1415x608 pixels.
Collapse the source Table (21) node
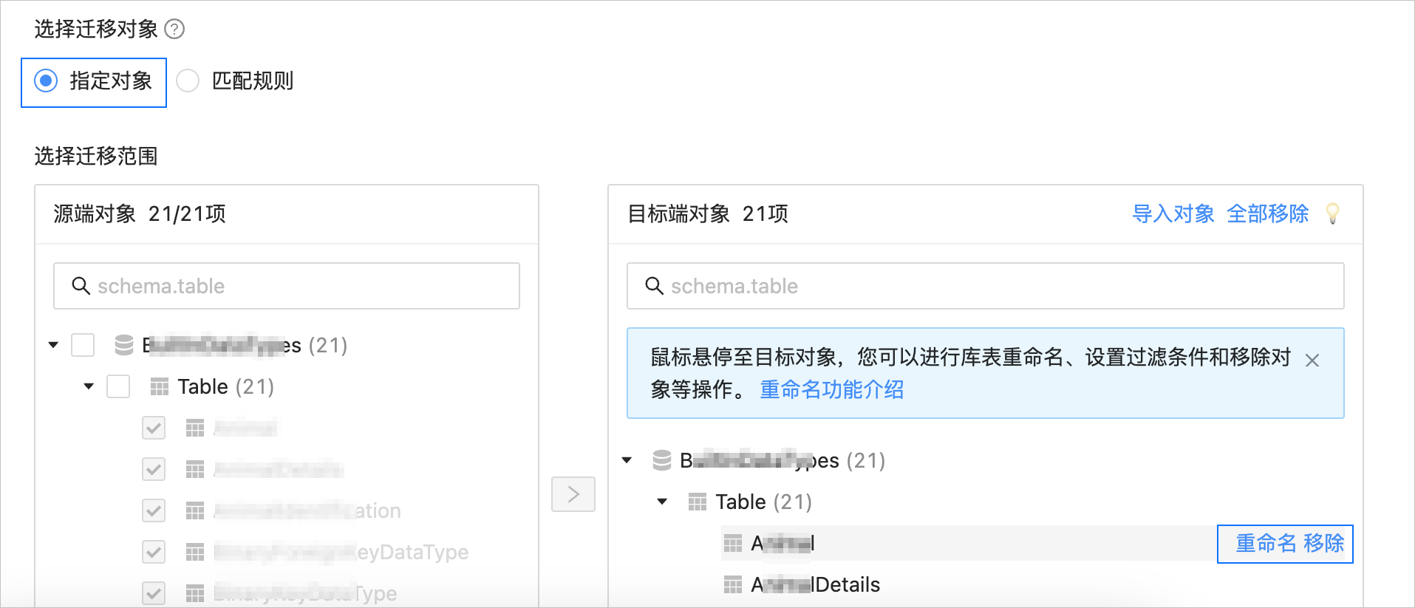89,386
